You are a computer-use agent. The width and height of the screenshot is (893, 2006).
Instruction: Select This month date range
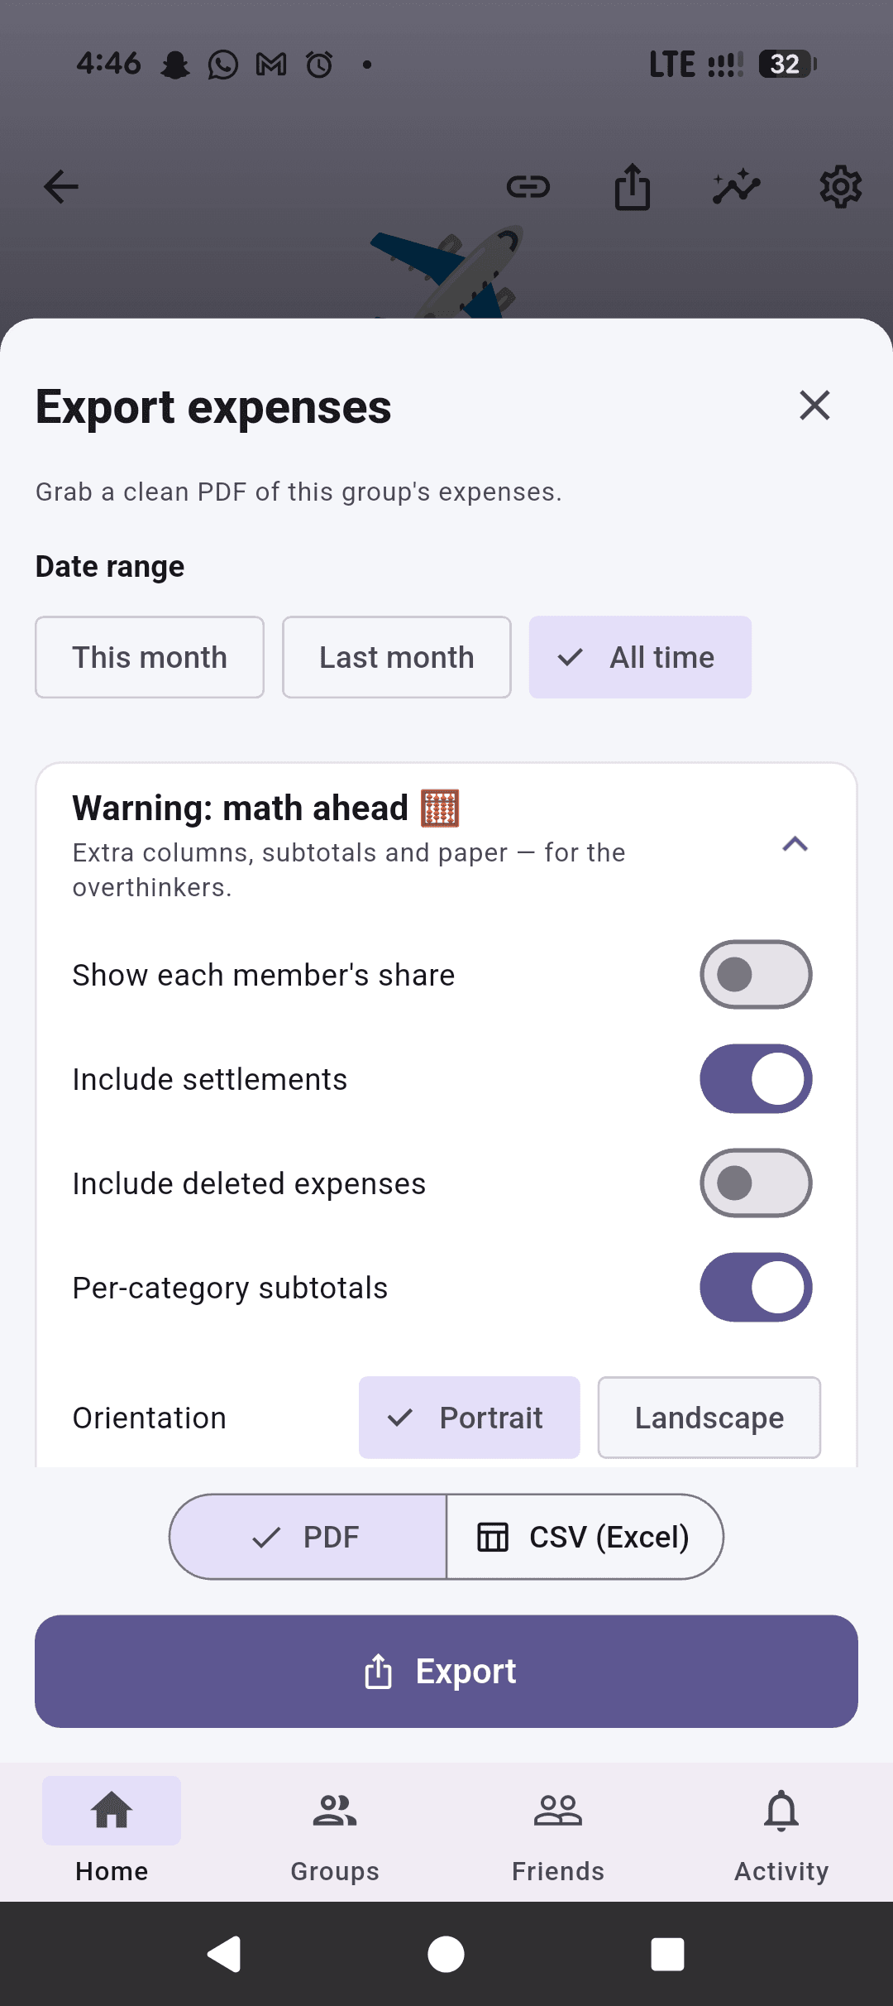pos(150,657)
